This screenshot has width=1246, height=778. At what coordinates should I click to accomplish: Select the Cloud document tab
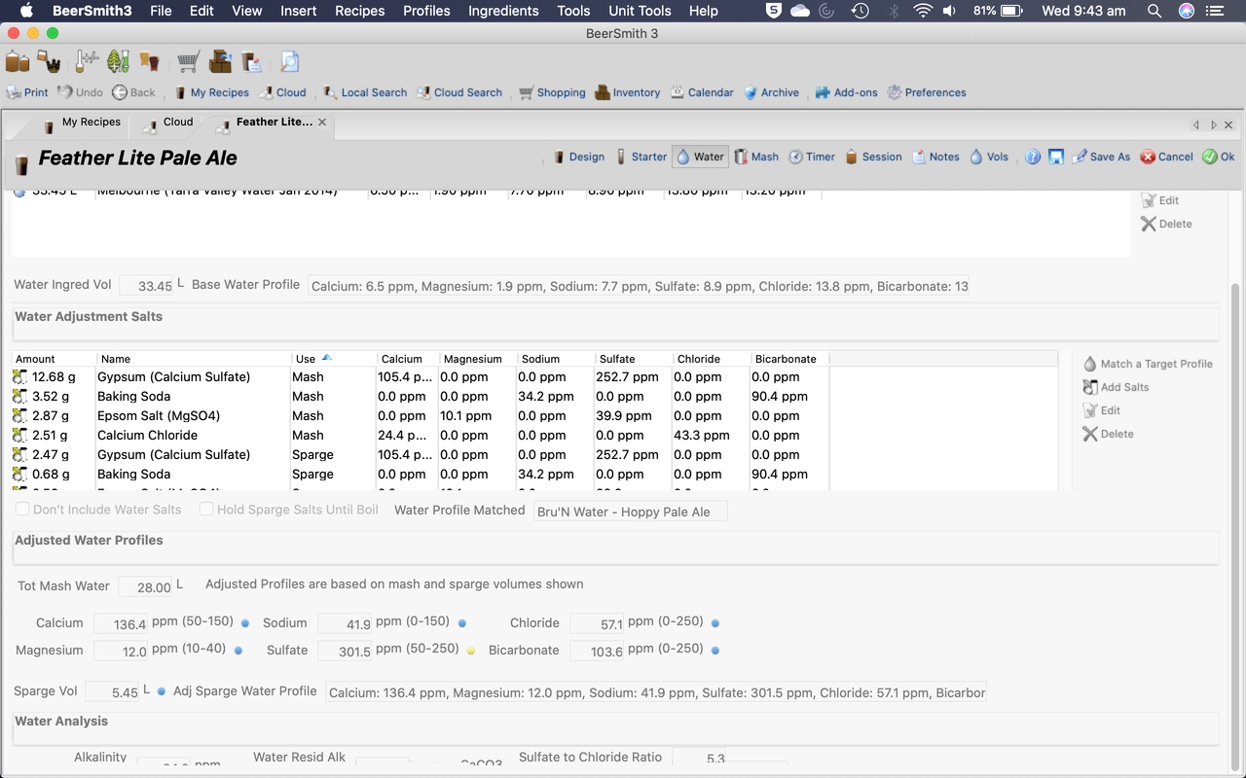coord(167,123)
